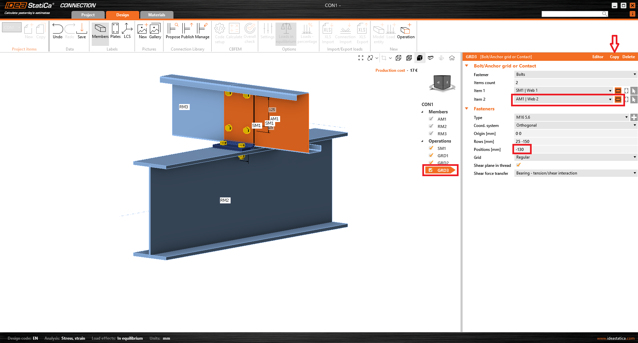Open the pictures Gallery icon
The image size is (638, 343).
point(155,29)
